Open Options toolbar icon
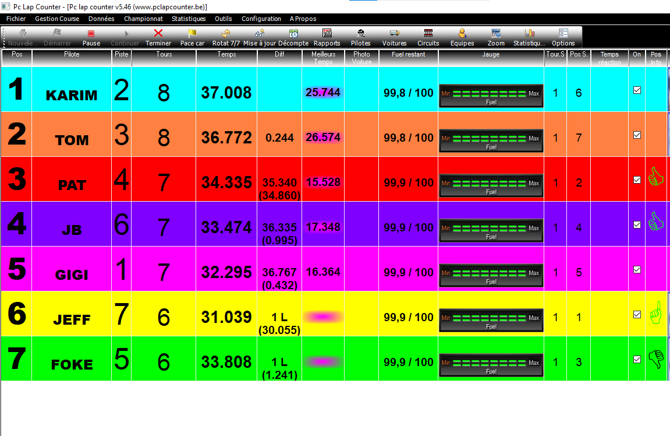The image size is (670, 436). point(563,34)
